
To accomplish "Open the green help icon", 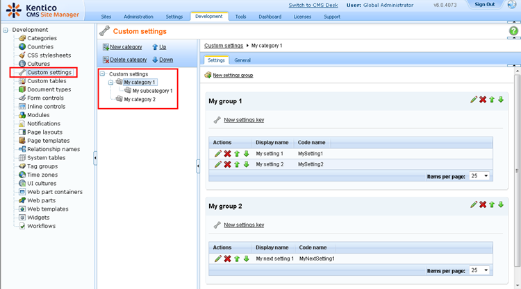I will pyautogui.click(x=513, y=30).
